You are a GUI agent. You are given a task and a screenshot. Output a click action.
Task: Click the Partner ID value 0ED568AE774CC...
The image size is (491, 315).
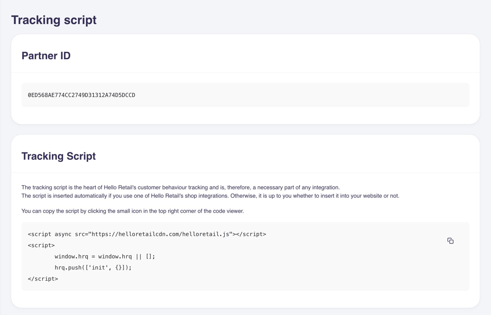click(81, 95)
